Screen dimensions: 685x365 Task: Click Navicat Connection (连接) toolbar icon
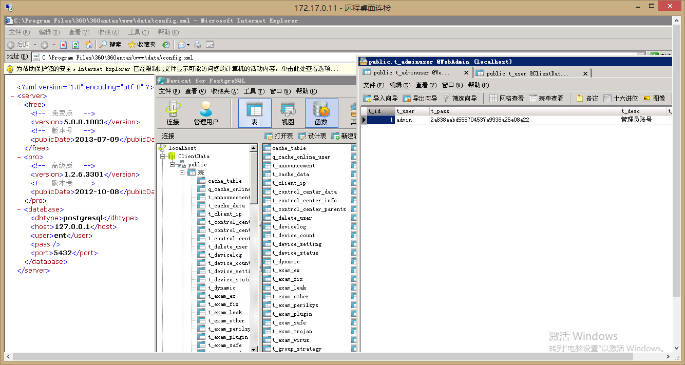coord(173,113)
